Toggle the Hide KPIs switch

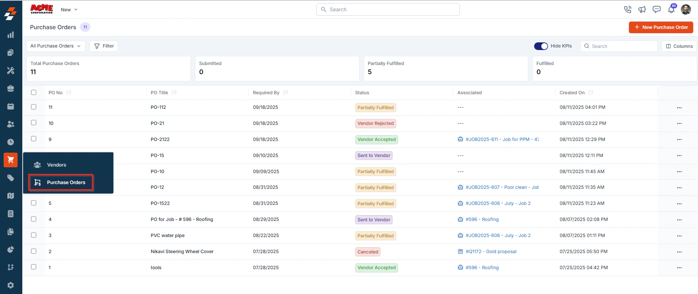coord(541,46)
